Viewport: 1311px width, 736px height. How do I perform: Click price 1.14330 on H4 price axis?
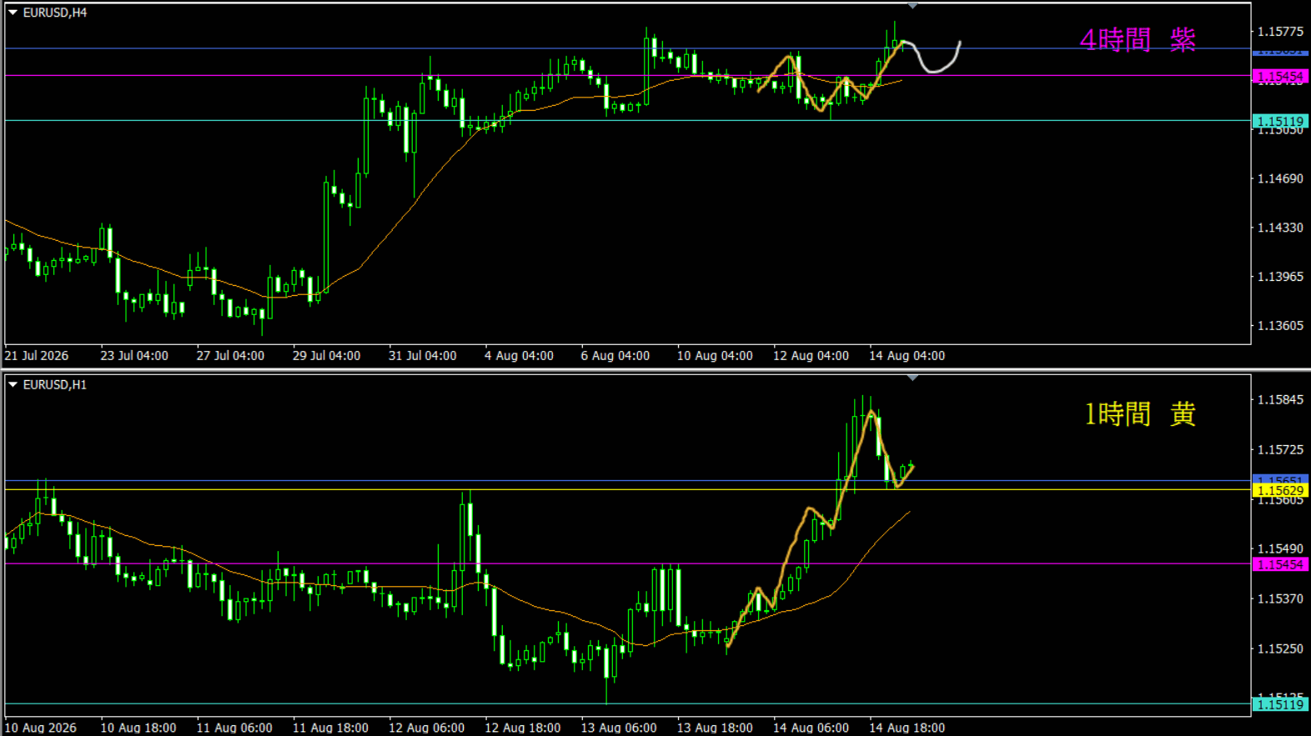(x=1280, y=228)
